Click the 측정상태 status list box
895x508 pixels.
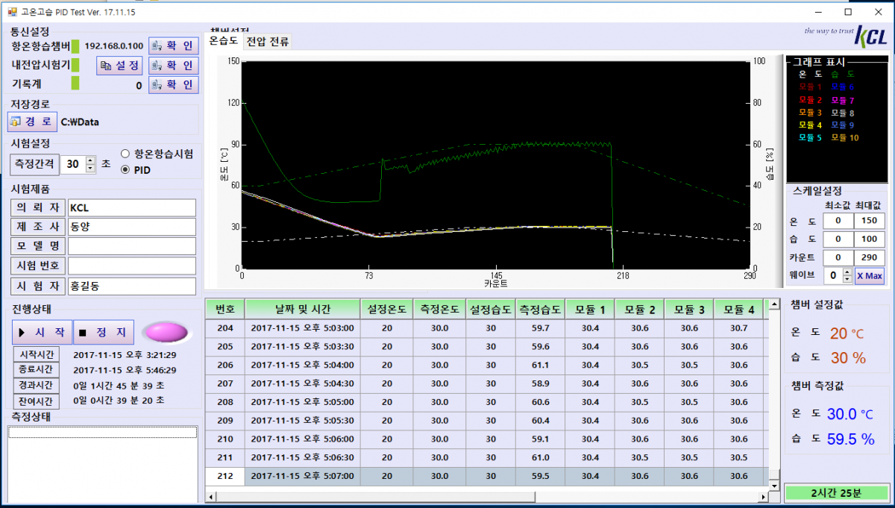[x=103, y=463]
